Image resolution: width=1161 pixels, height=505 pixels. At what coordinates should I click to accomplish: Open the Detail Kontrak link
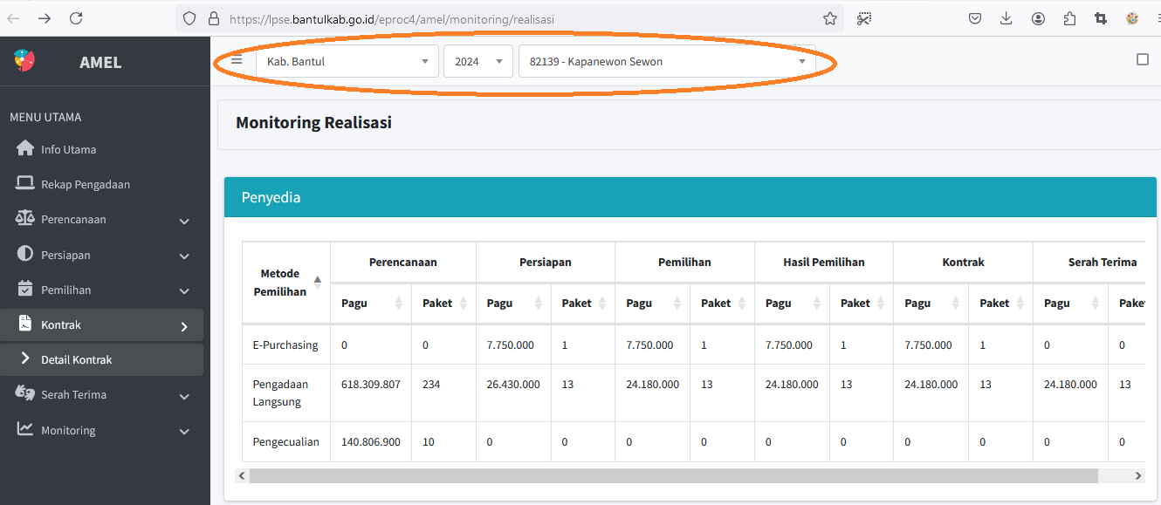(x=77, y=359)
